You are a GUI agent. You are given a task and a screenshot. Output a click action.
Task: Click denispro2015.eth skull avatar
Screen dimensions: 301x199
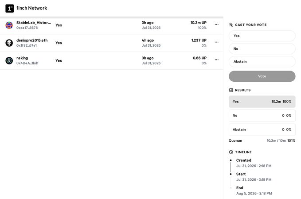point(9,43)
